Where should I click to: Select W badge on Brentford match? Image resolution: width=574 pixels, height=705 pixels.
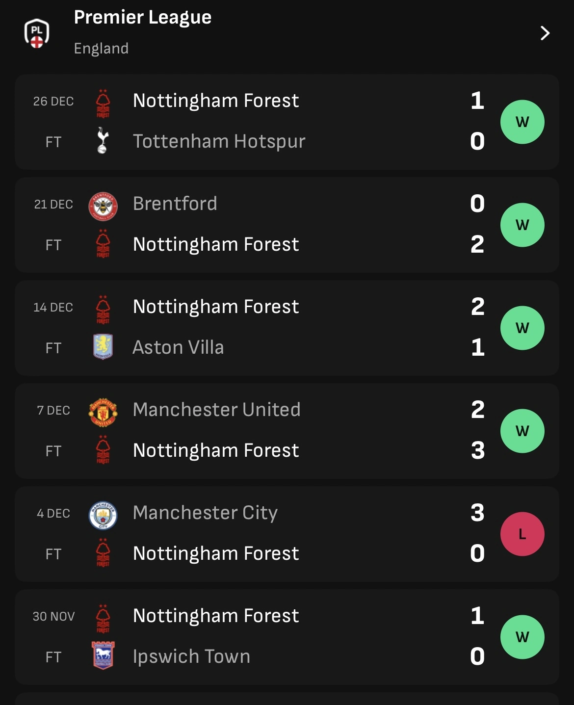522,225
